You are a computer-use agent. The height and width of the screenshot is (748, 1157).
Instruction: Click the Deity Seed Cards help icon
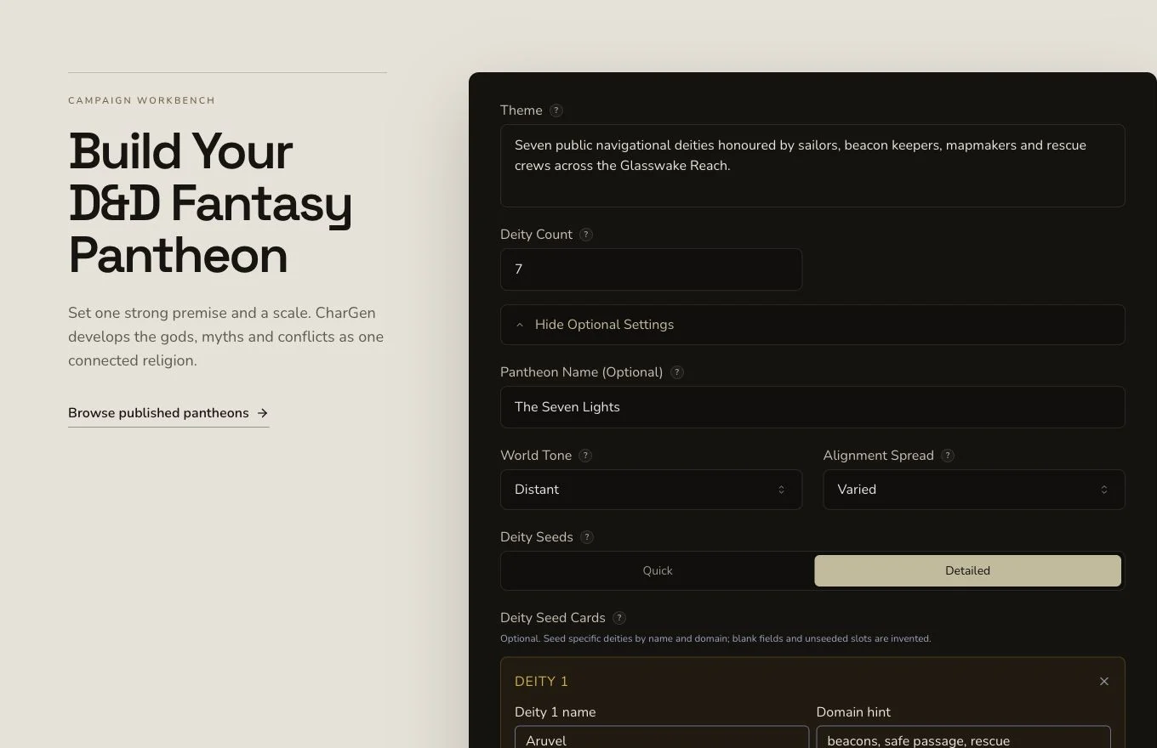pos(619,618)
